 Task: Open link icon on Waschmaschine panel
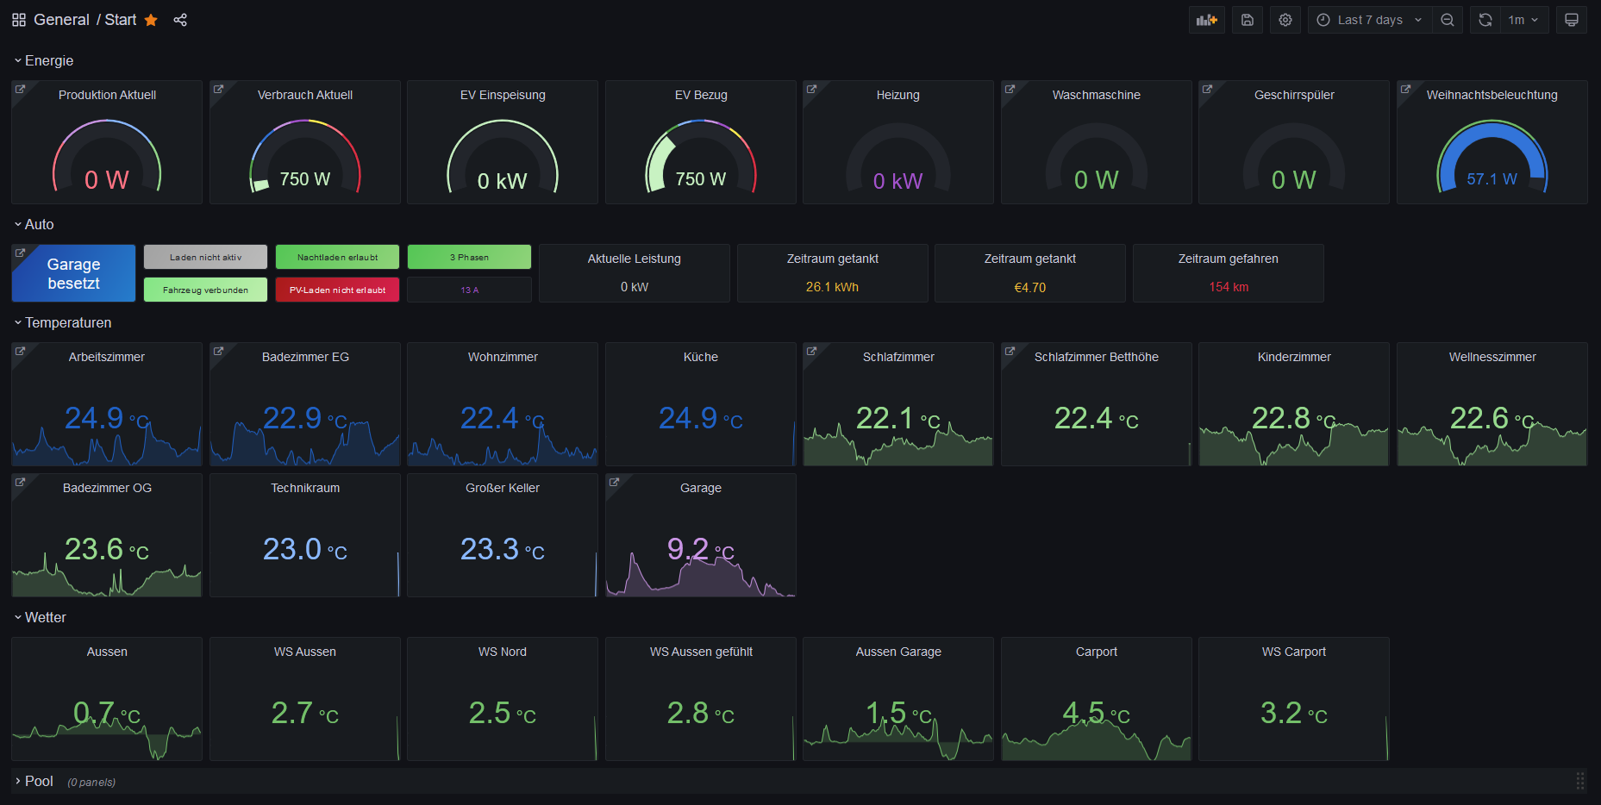point(1010,89)
